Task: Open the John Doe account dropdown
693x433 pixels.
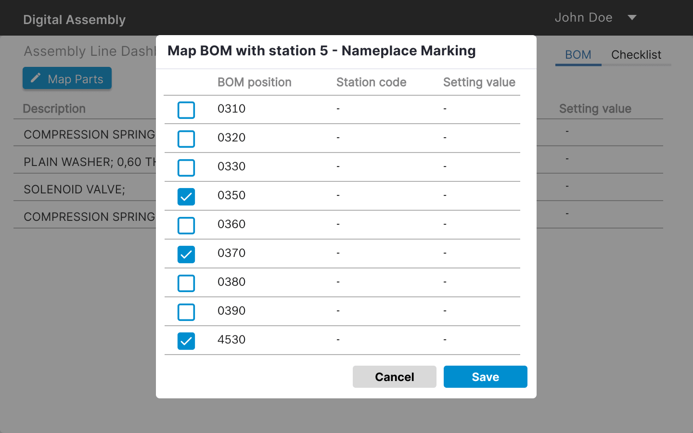Action: click(595, 17)
